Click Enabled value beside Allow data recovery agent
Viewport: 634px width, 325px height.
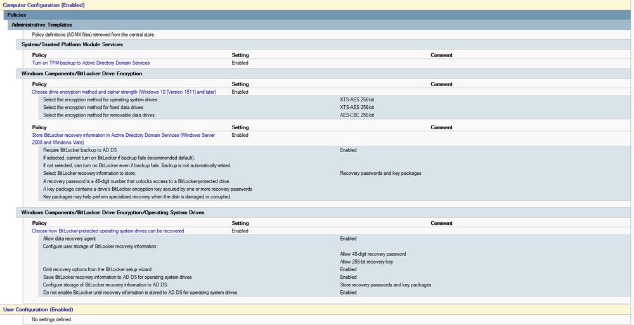tap(348, 238)
